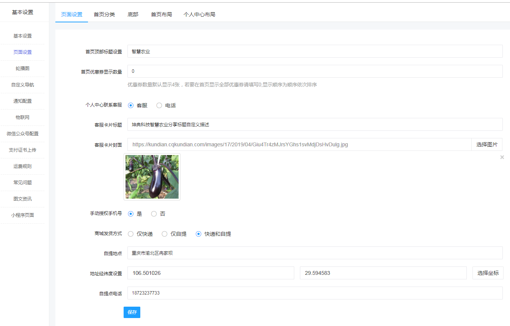Image resolution: width=510 pixels, height=326 pixels.
Task: Open 图文资讯 in sidebar
Action: pyautogui.click(x=23, y=199)
